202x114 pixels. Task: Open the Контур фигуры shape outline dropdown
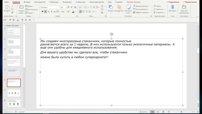pos(141,9)
